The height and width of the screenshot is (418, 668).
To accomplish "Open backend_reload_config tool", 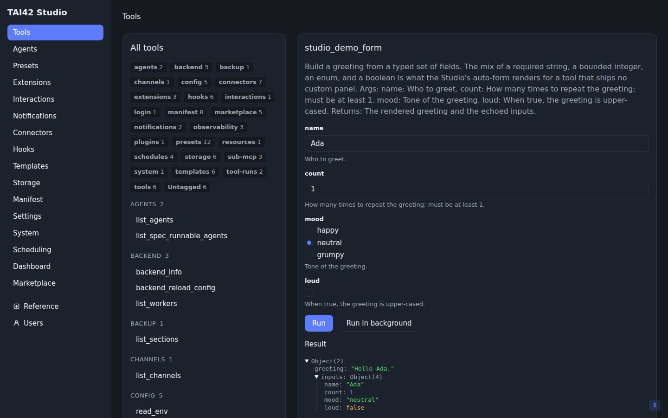I will tap(204, 288).
